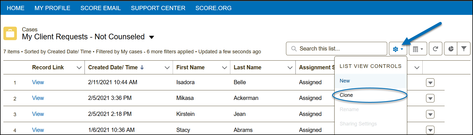Viewport: 473px width, 135px height.
Task: Click the Search this list field
Action: click(336, 49)
